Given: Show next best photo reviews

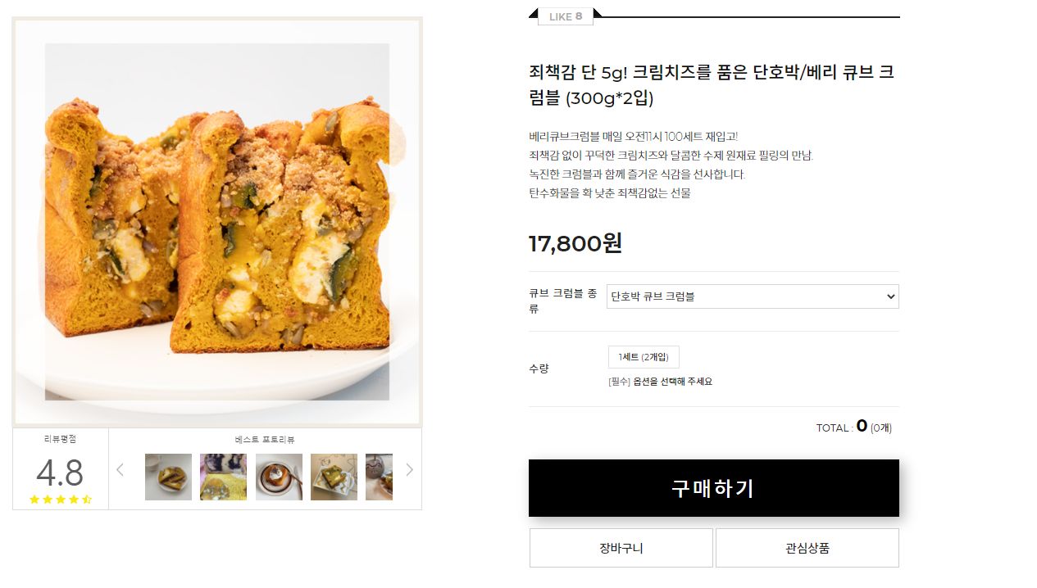Looking at the screenshot, I should pos(410,469).
